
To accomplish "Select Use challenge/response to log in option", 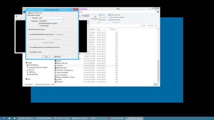I will 29,47.
